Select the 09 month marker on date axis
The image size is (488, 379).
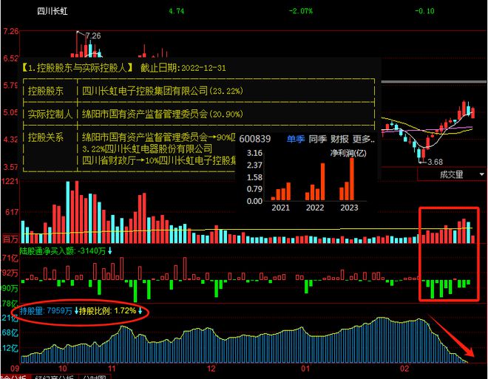(15, 369)
